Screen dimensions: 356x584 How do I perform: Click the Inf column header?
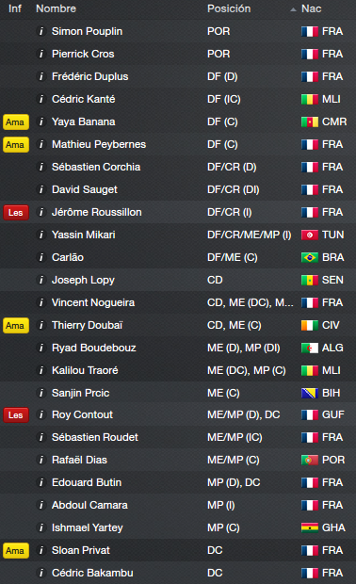coord(15,8)
